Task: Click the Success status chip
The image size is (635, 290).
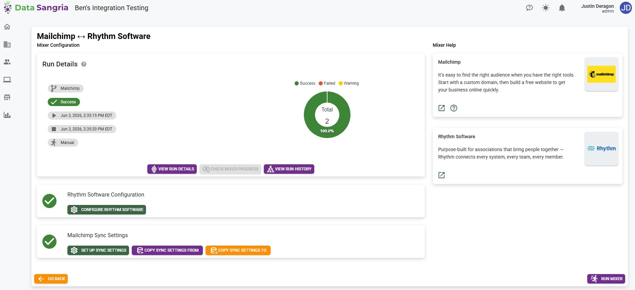Action: point(64,102)
